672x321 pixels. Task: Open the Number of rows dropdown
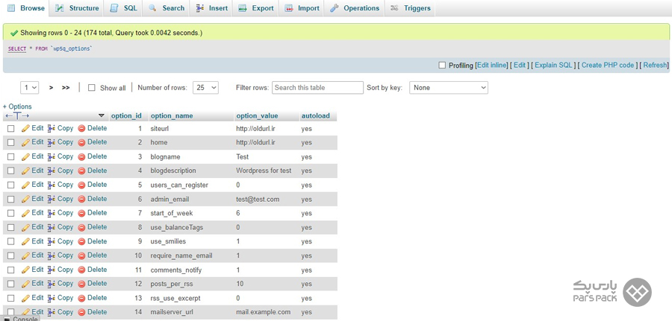206,88
